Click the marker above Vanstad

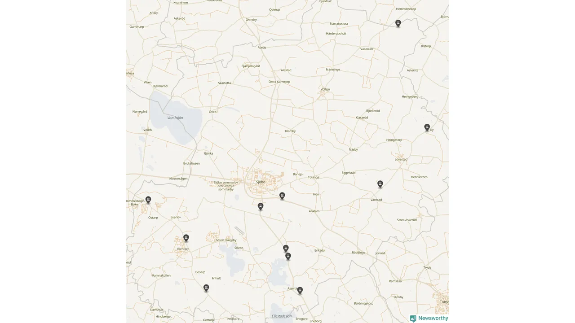click(380, 184)
